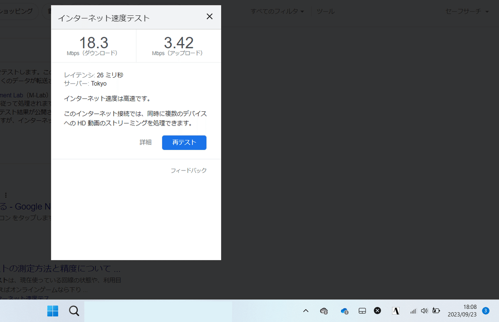Open the Windows Start menu
Screen dimensions: 499x322
pos(53,311)
